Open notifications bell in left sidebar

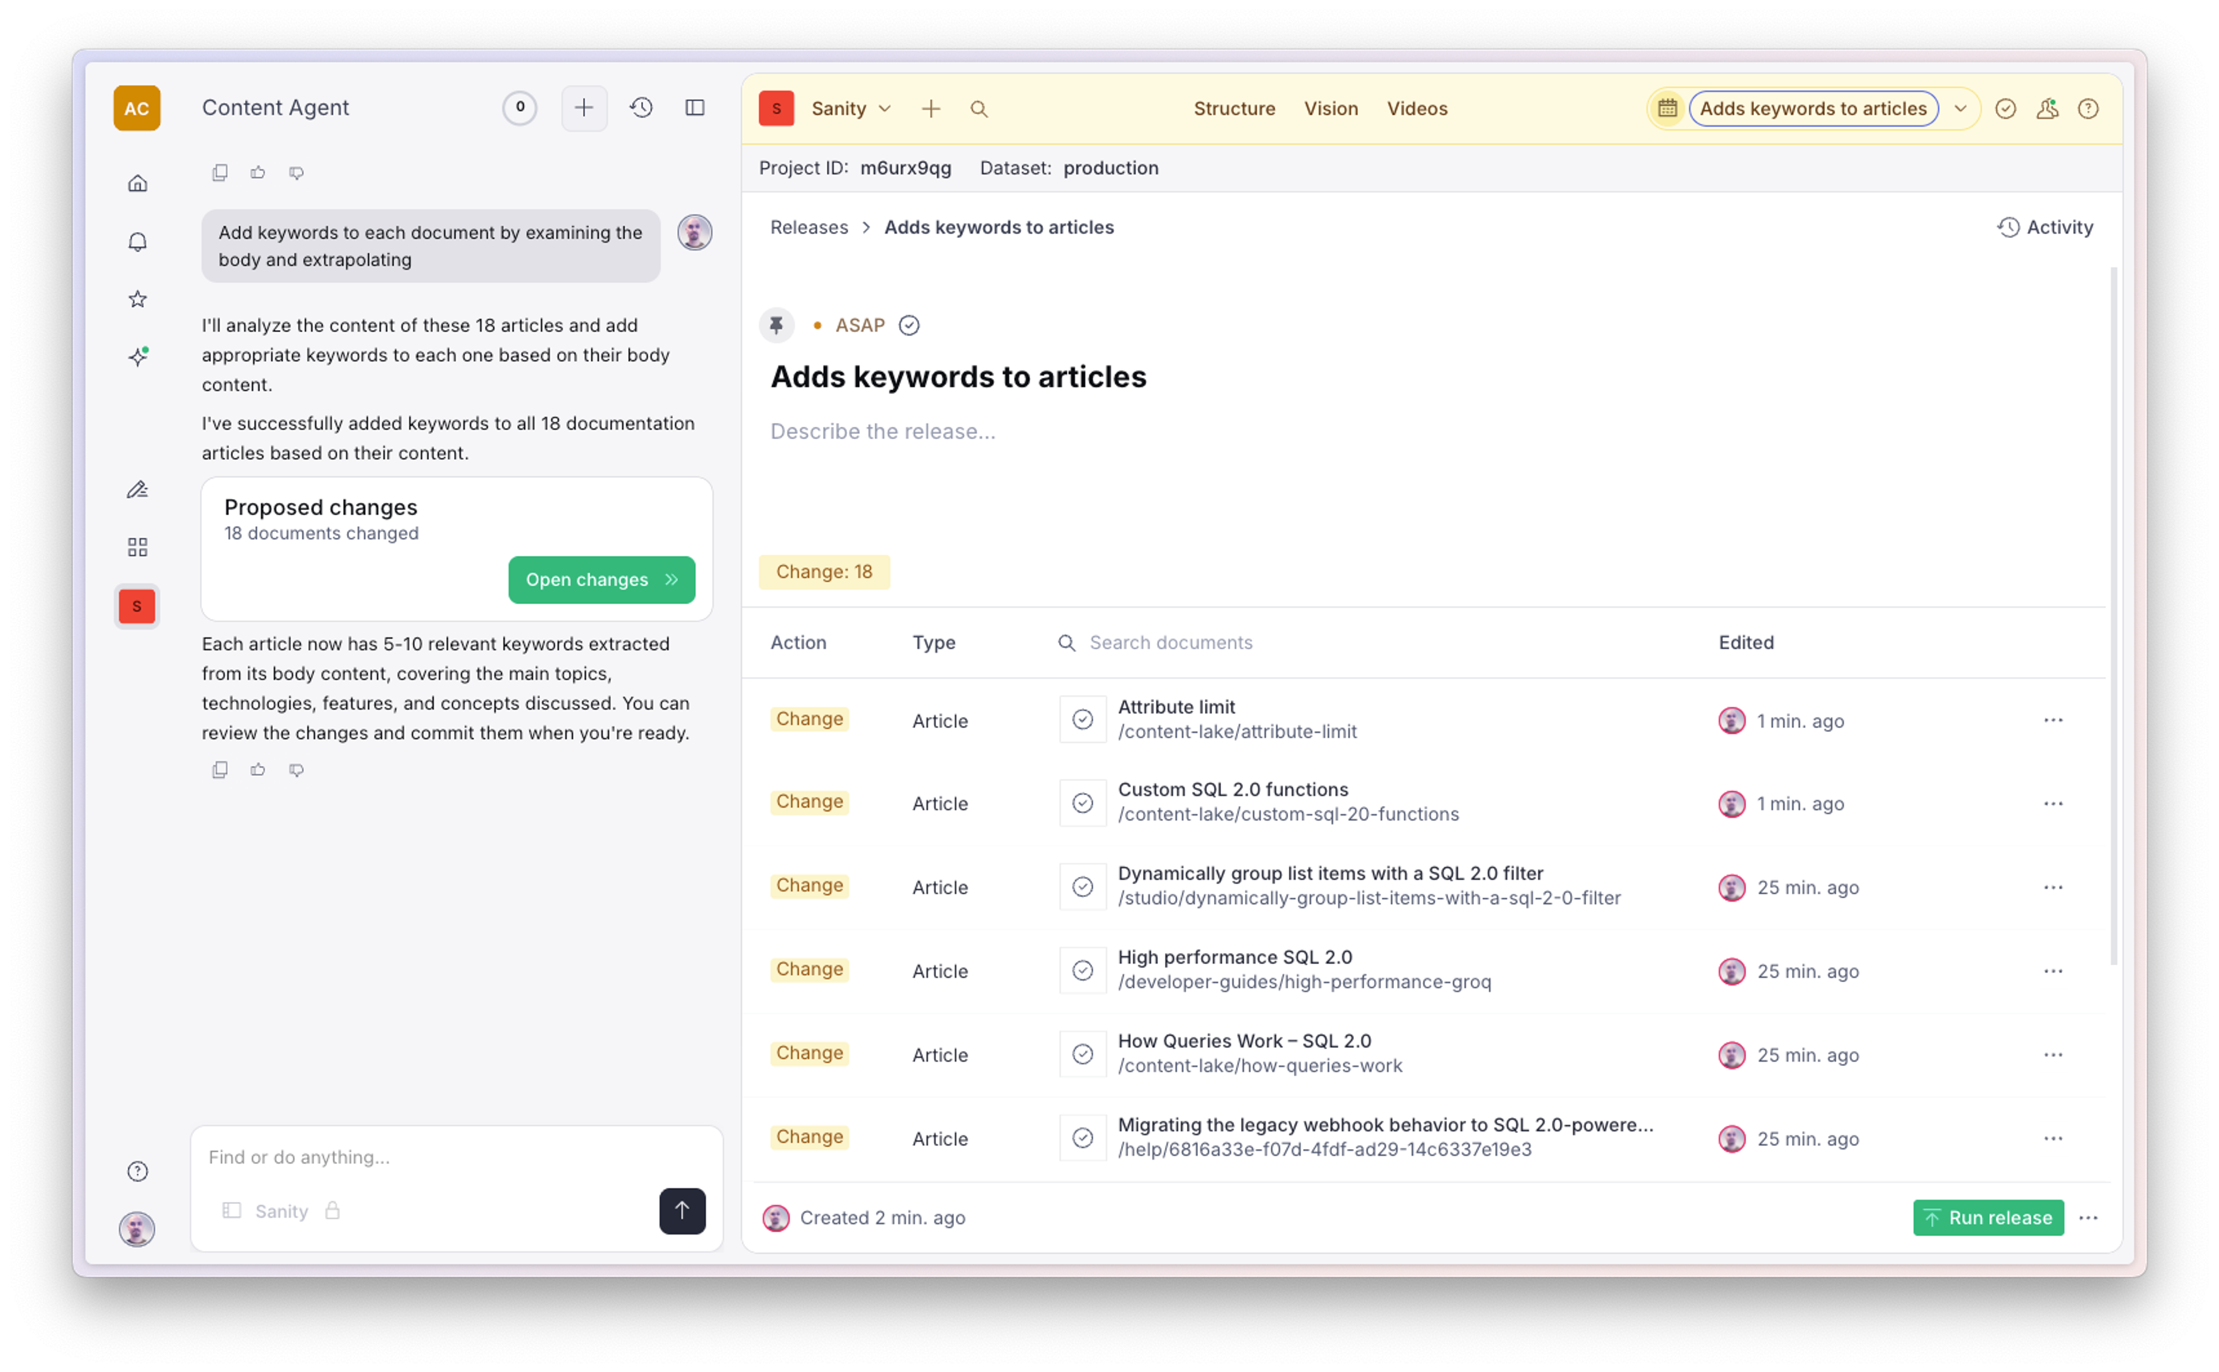137,241
